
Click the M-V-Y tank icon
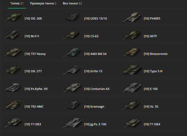point(12,35)
